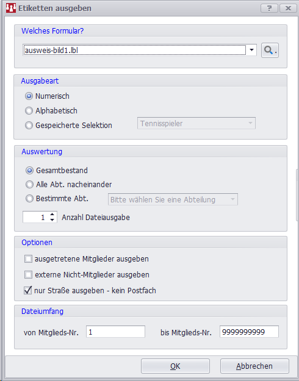Open the ausweis-bild1.lbl form dropdown

tap(252, 50)
